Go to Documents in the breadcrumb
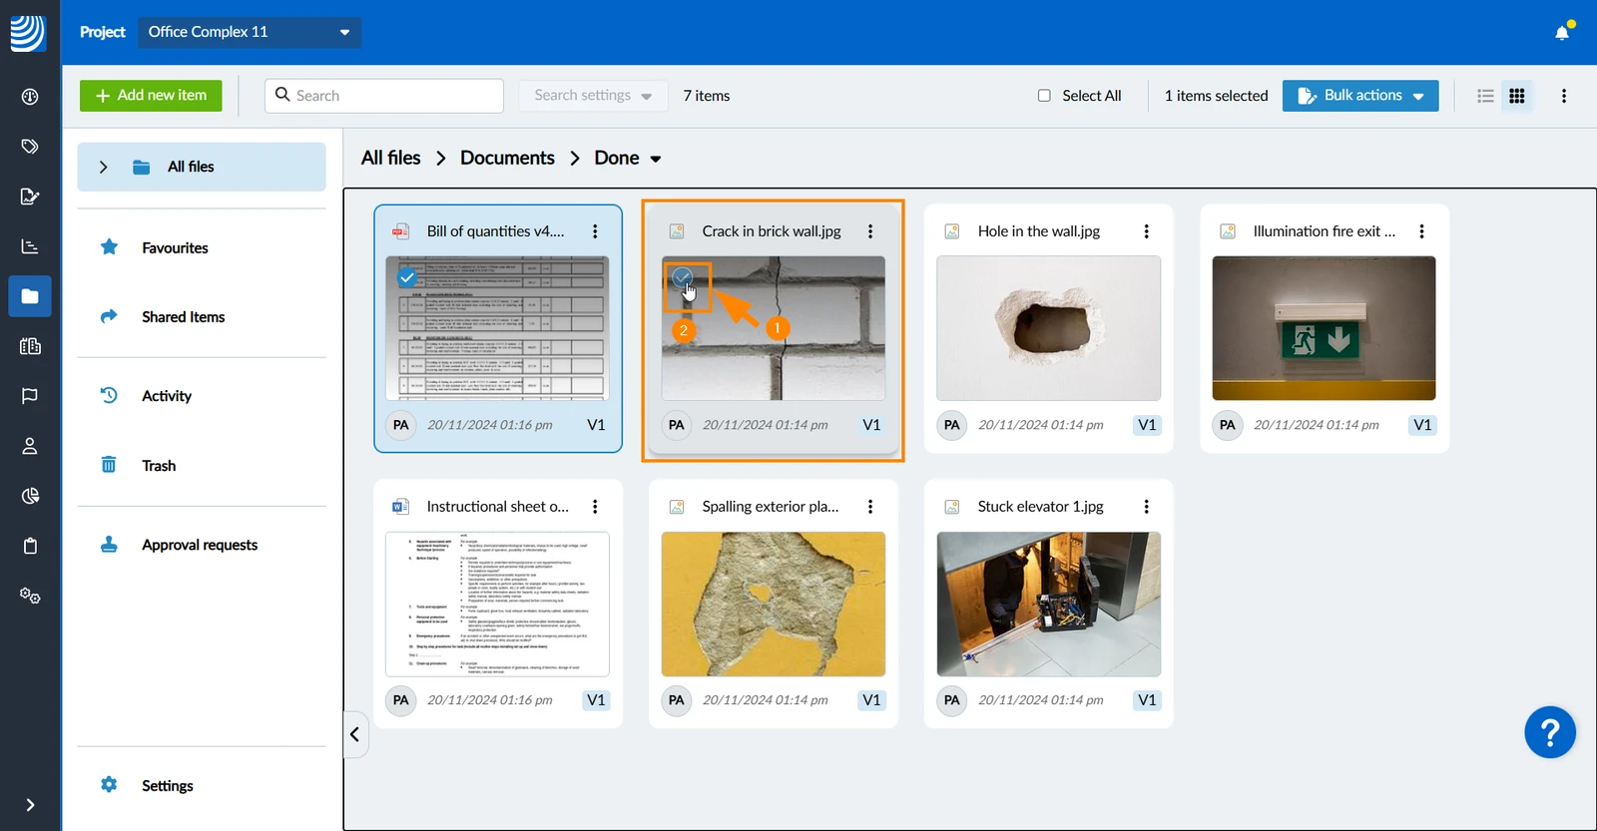This screenshot has width=1597, height=831. (507, 158)
